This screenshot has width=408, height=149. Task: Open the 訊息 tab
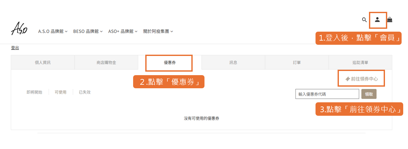coord(233,62)
